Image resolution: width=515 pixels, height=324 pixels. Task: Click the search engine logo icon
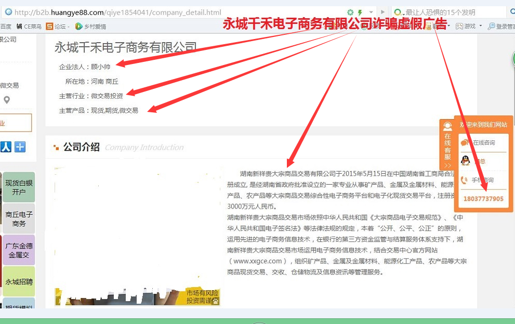(398, 12)
